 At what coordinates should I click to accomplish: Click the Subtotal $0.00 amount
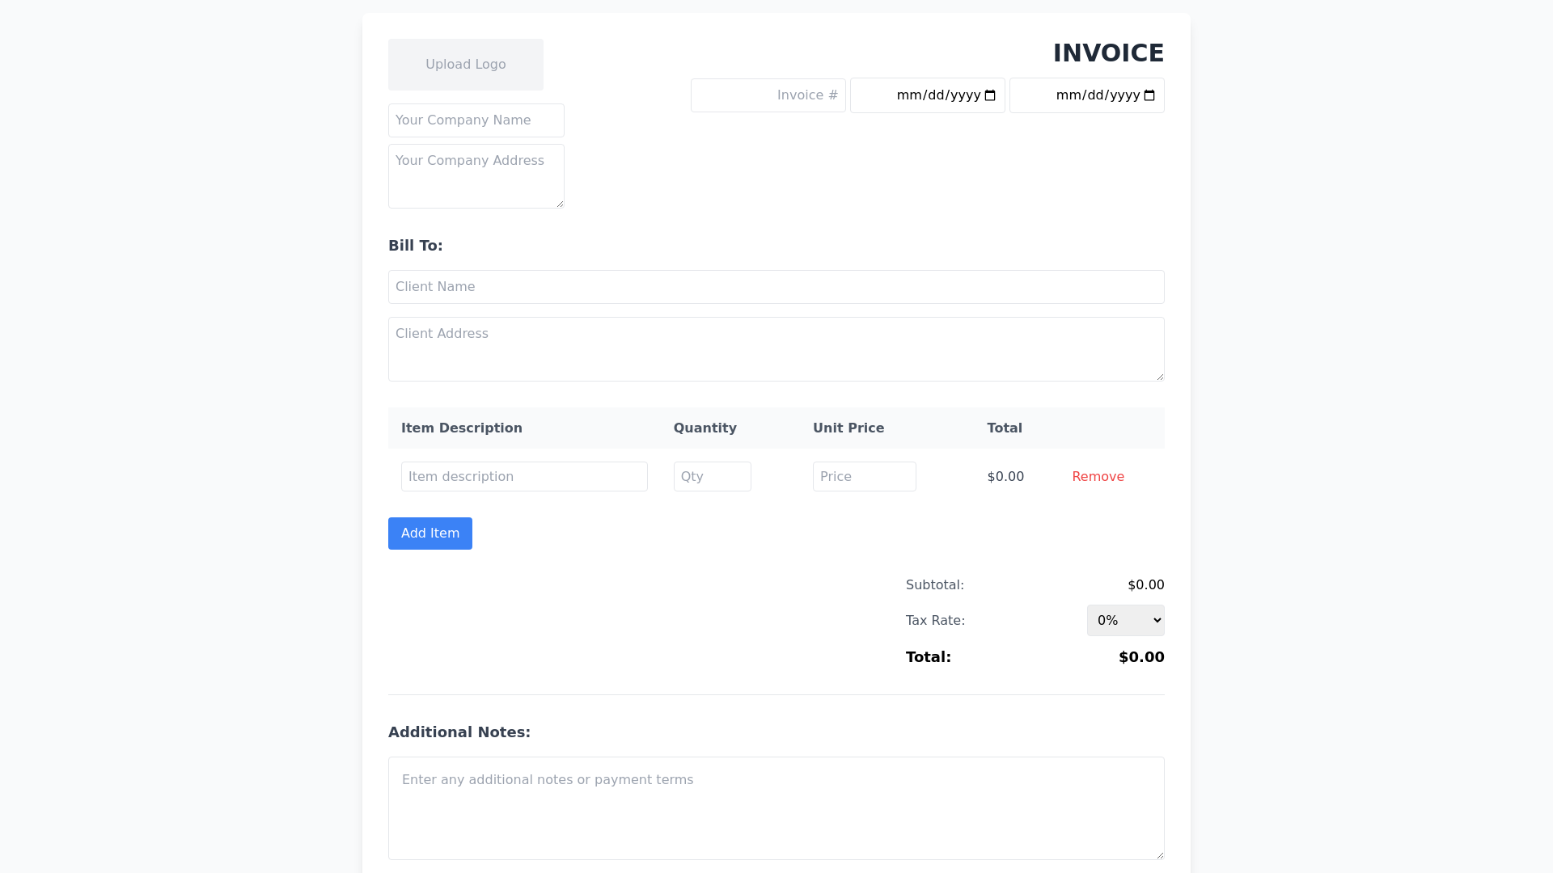pos(1146,585)
